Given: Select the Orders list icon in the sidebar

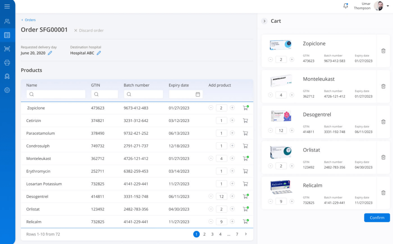Looking at the screenshot, I should pos(7,35).
